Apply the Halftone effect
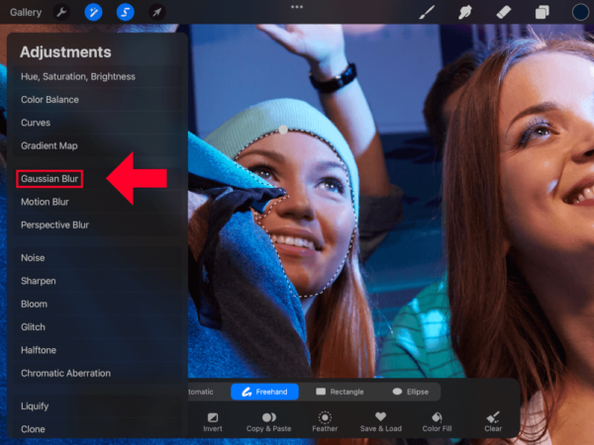The image size is (594, 445). click(97, 350)
